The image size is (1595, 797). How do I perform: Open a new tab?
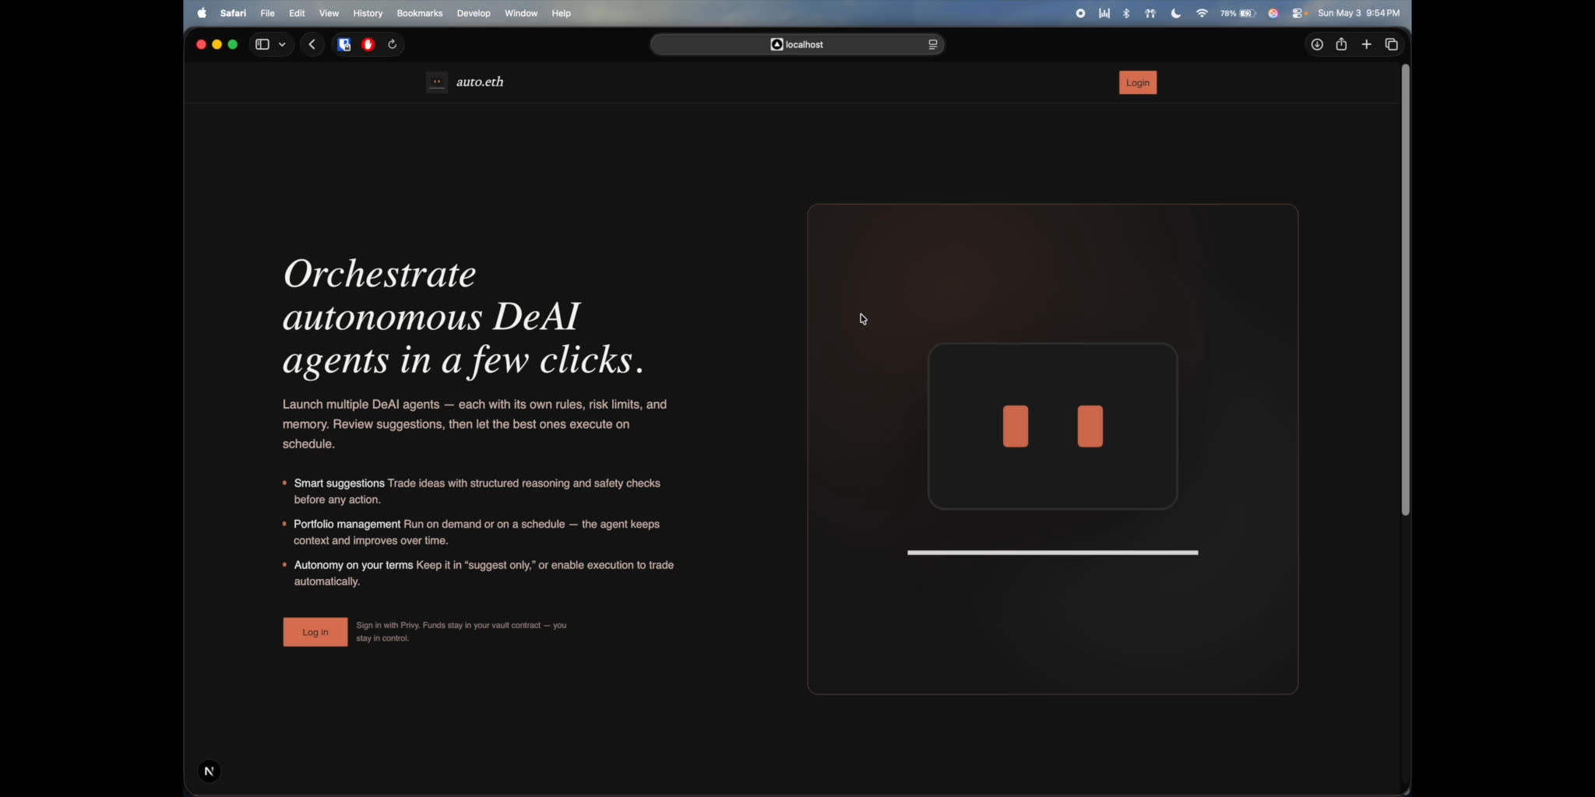(1366, 44)
